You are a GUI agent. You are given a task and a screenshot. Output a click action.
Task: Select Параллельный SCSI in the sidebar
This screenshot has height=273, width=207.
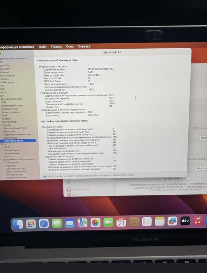tap(15, 128)
